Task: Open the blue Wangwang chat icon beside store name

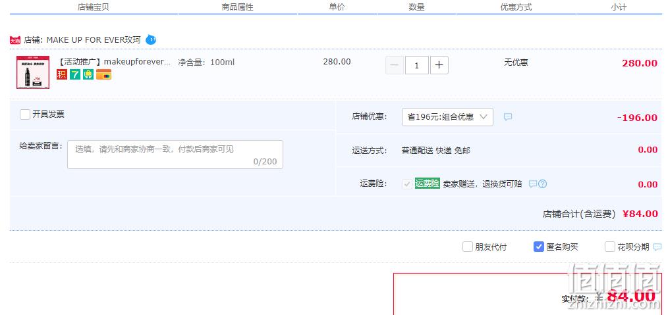Action: click(151, 40)
